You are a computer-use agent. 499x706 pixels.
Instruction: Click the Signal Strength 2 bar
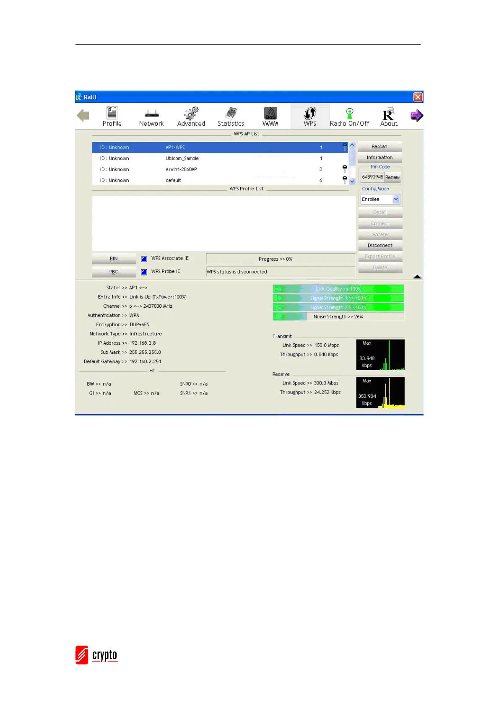(x=338, y=307)
